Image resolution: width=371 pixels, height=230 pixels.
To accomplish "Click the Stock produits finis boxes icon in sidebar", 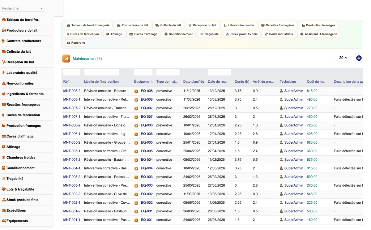I will pos(4,200).
